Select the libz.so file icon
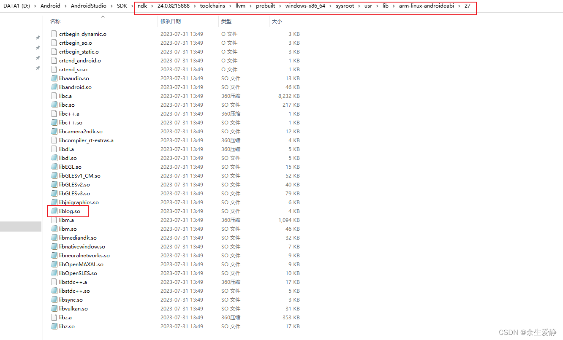563x340 pixels. click(54, 326)
